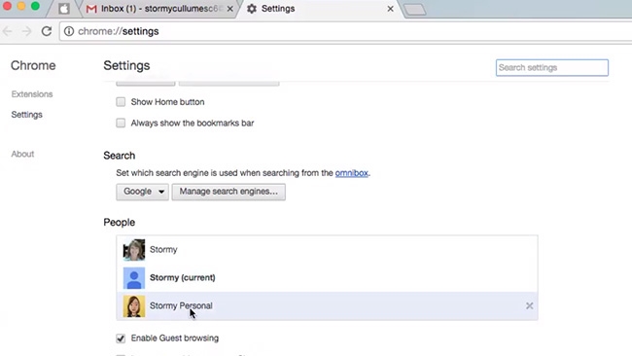
Task: Select Settings in the sidebar
Action: pos(26,115)
